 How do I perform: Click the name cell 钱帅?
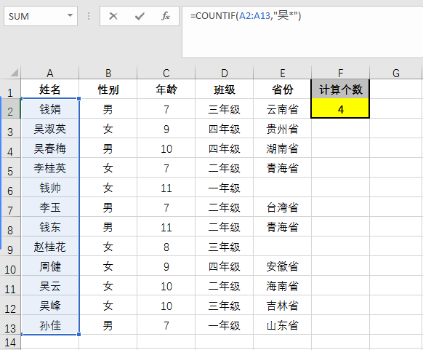[50, 188]
